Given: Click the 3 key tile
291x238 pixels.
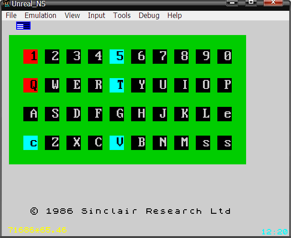Looking at the screenshot, I should 74,57.
